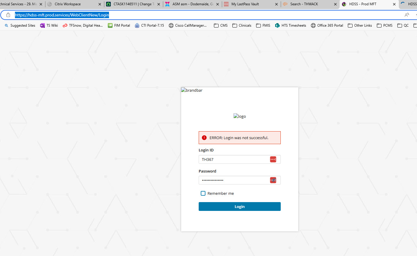Switch to the Search - THWACK tab
Screen dimensions: 417x256
tap(310, 4)
